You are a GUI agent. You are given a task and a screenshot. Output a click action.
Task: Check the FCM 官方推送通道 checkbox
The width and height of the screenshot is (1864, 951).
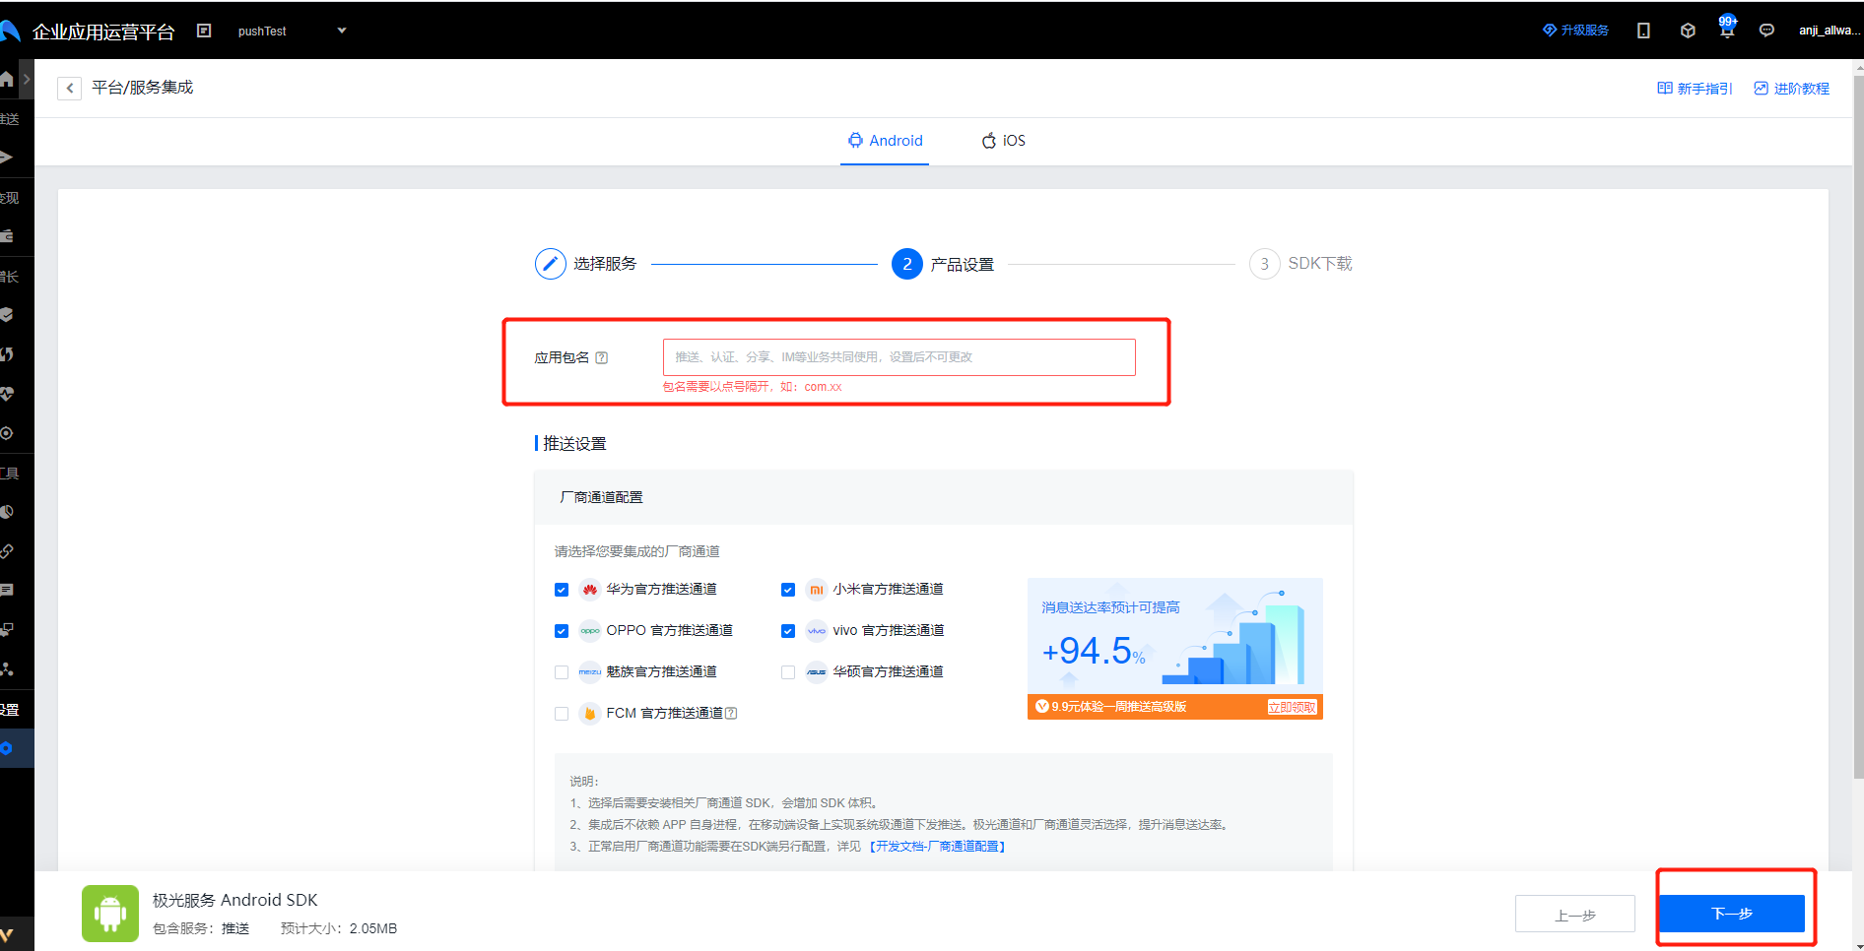562,714
